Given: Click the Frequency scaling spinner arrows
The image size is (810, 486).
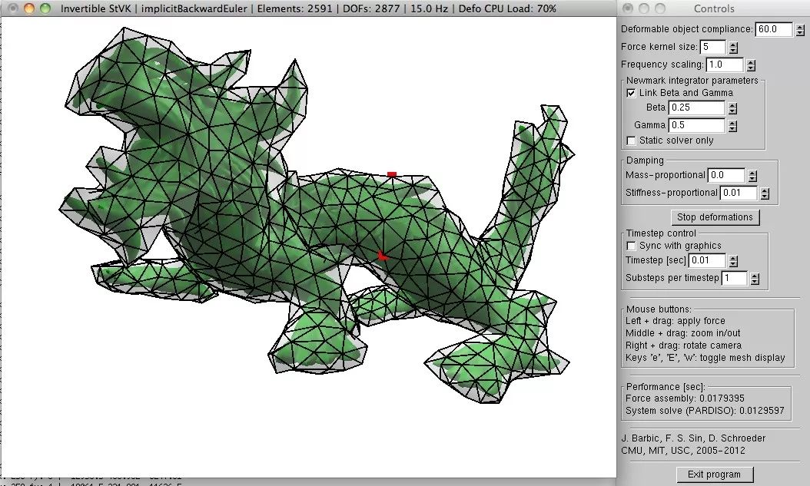Looking at the screenshot, I should click(x=751, y=65).
